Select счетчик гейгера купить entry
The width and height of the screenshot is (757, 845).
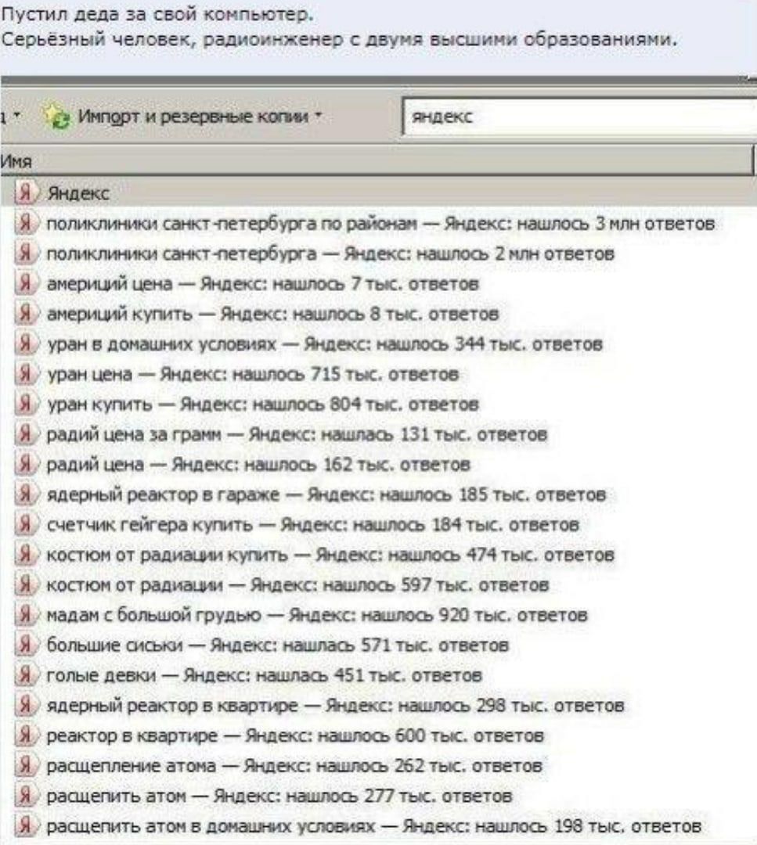tap(313, 525)
